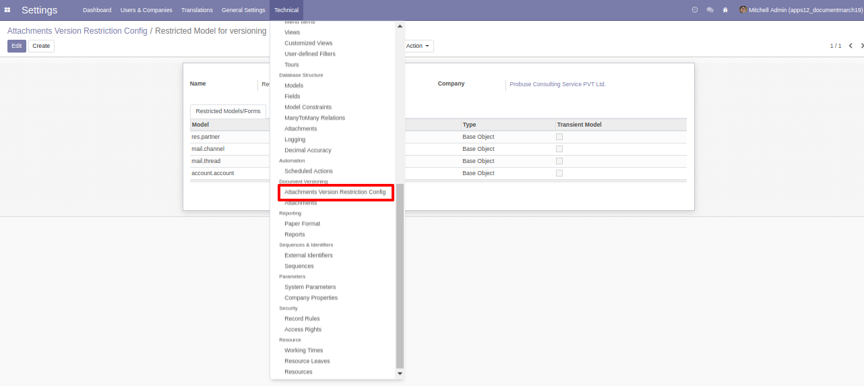Select Attachments under Document Versioning
The image size is (864, 386).
coord(301,203)
